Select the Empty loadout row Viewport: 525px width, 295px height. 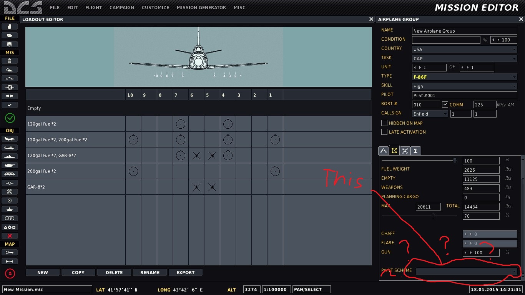(x=198, y=108)
